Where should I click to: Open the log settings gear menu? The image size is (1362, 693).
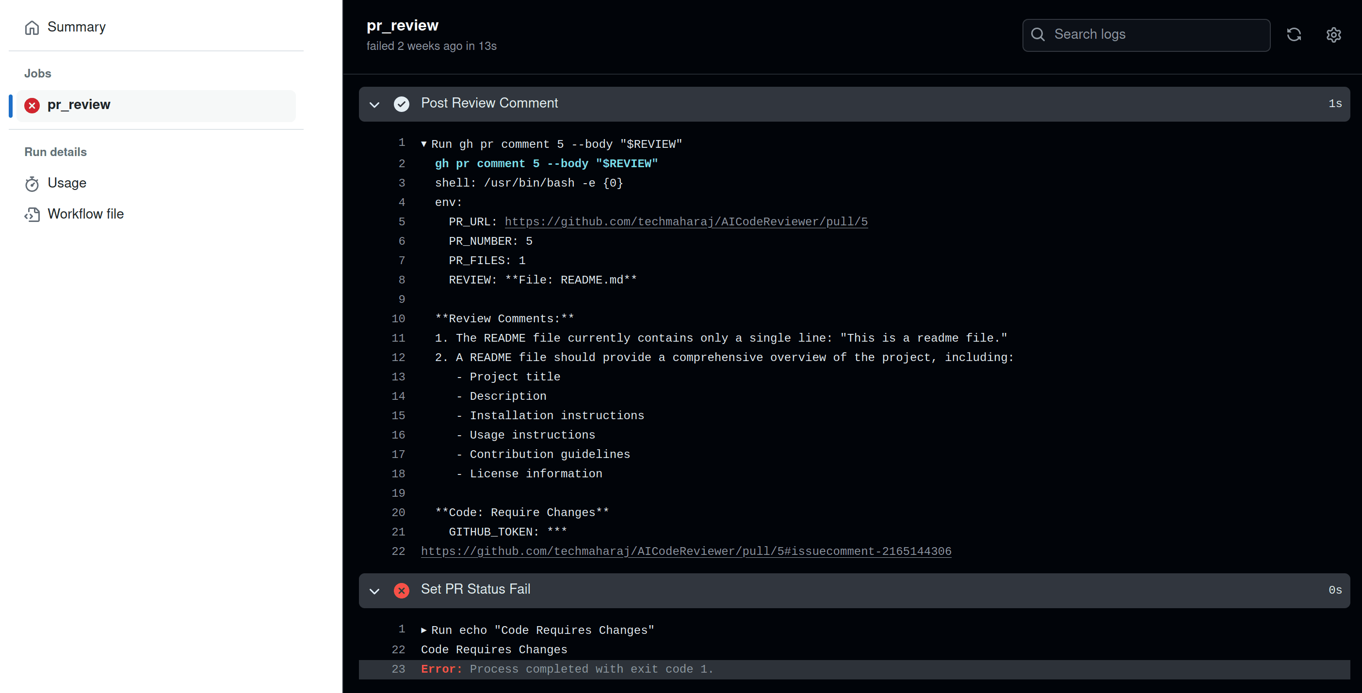[1333, 35]
